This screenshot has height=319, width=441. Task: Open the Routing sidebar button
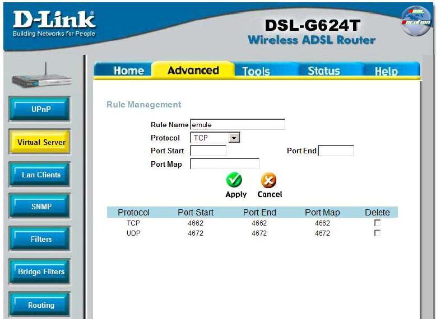click(x=40, y=304)
